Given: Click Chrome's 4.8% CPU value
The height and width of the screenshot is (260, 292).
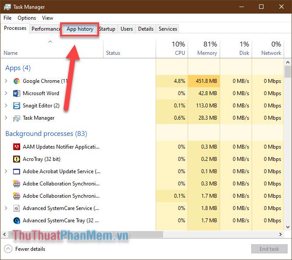Looking at the screenshot, I should (179, 81).
